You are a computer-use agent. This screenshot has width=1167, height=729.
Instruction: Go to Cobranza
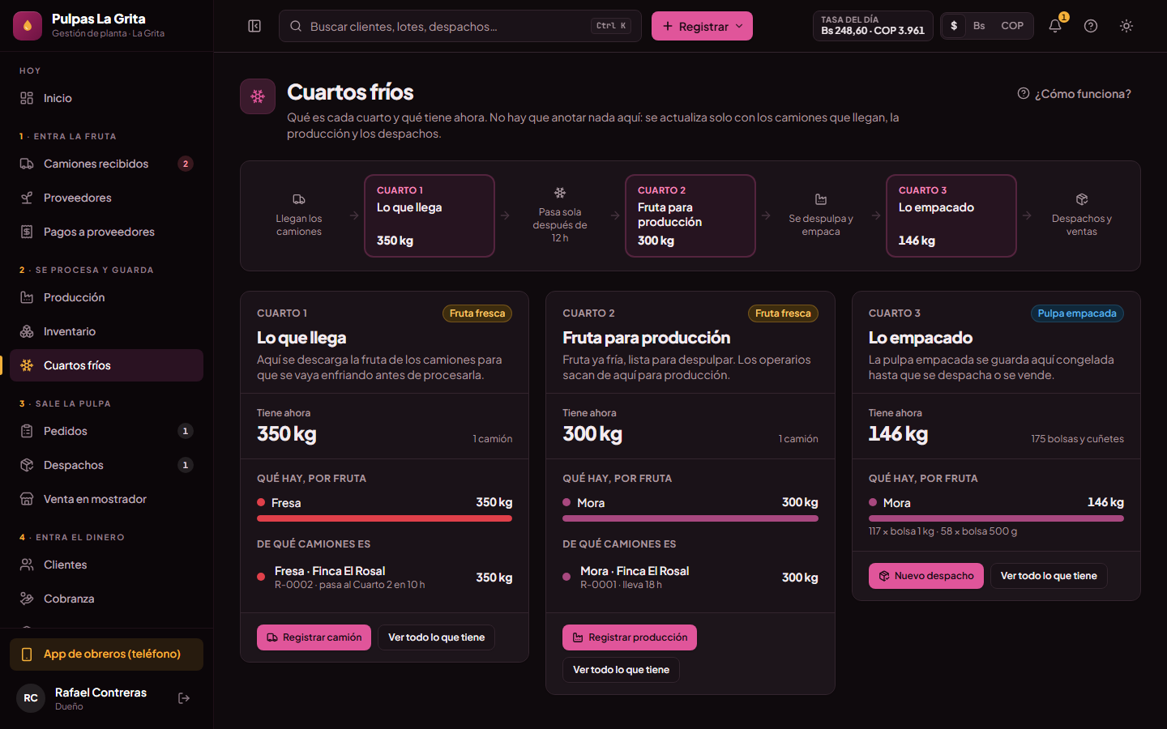point(106,599)
